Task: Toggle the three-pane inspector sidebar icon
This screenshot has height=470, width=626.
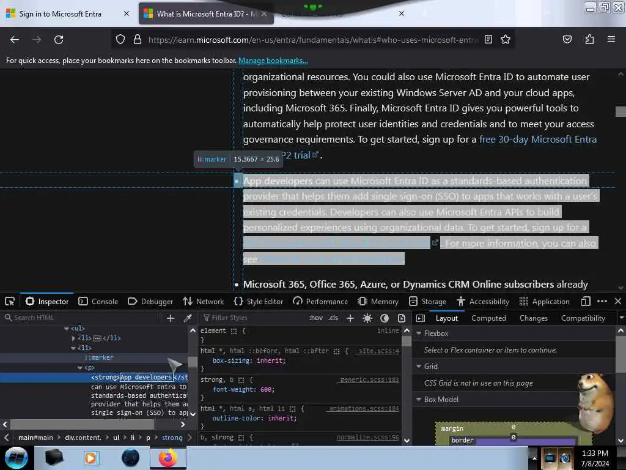Action: (420, 318)
